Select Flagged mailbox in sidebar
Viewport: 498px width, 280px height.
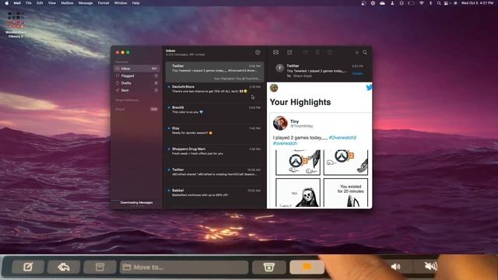pos(137,76)
